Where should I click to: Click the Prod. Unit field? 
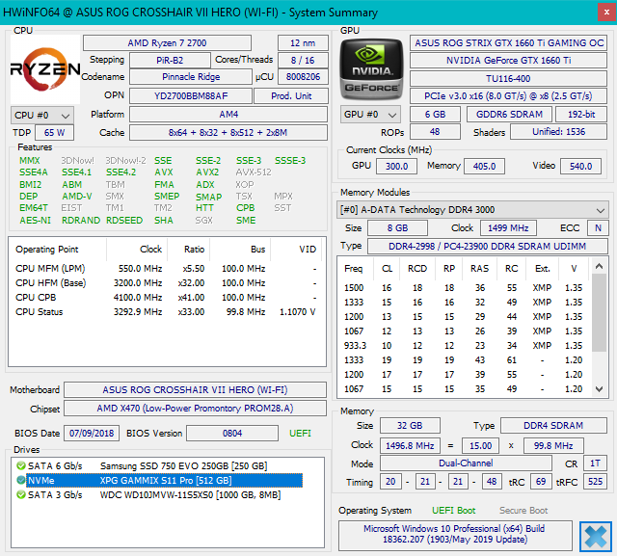(x=291, y=95)
